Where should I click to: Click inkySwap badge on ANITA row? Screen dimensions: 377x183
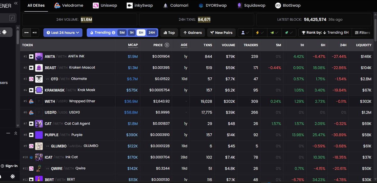(31, 57)
